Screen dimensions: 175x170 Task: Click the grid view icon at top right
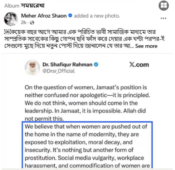[x=164, y=6]
